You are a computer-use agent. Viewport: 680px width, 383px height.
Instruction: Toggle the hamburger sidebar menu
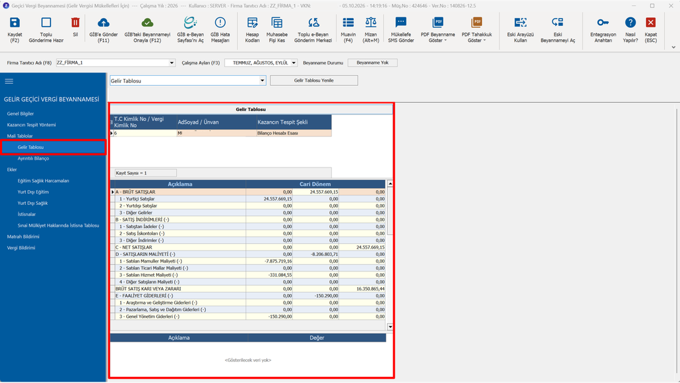pyautogui.click(x=9, y=81)
